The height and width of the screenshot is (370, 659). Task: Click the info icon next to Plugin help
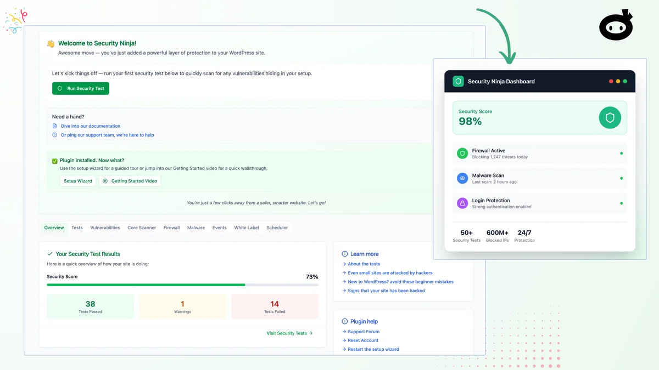coord(345,321)
